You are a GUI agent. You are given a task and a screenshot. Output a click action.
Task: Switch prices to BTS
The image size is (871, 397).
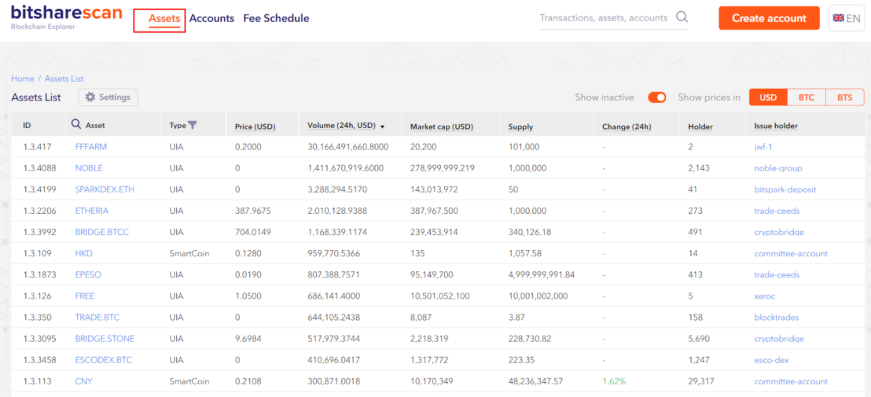click(x=844, y=97)
